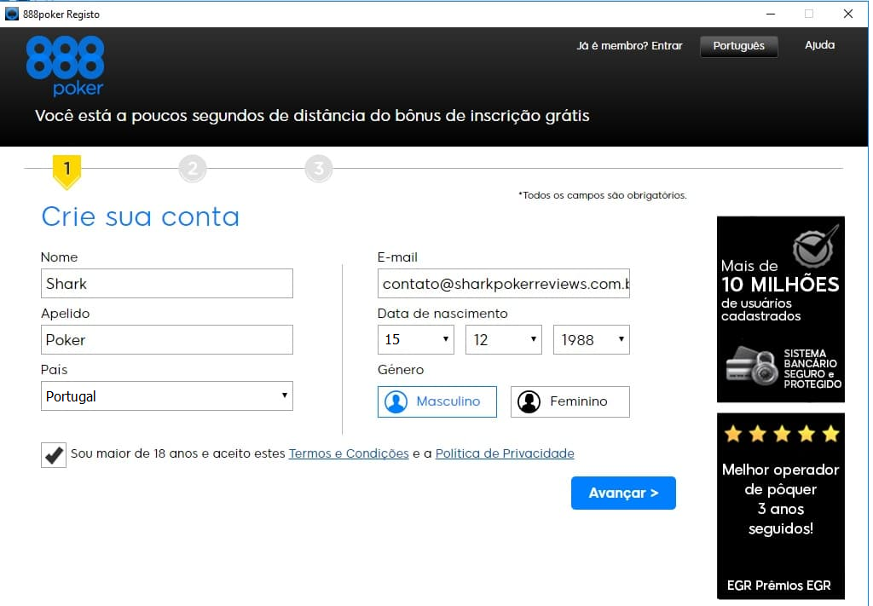The image size is (873, 606).
Task: Choose Feminino gender option
Action: click(570, 401)
